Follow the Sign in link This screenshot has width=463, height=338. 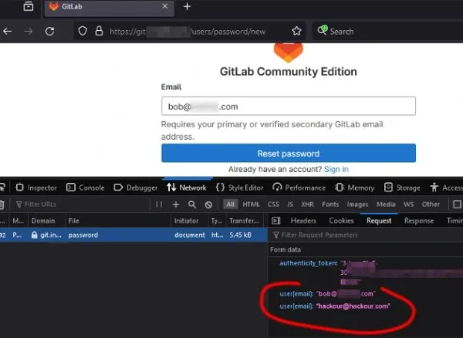[336, 170]
